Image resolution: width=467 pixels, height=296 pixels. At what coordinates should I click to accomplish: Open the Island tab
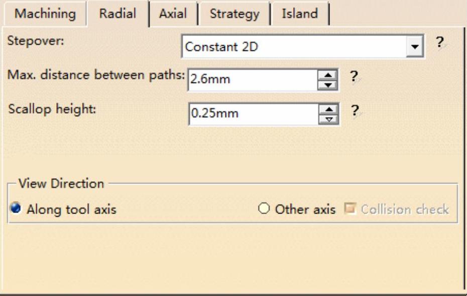tap(300, 14)
